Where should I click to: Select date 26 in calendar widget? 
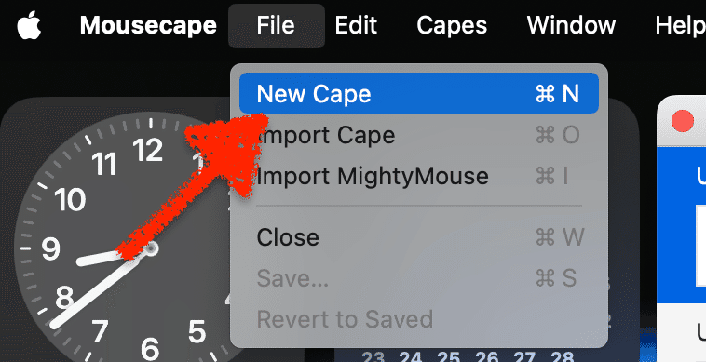(x=488, y=357)
